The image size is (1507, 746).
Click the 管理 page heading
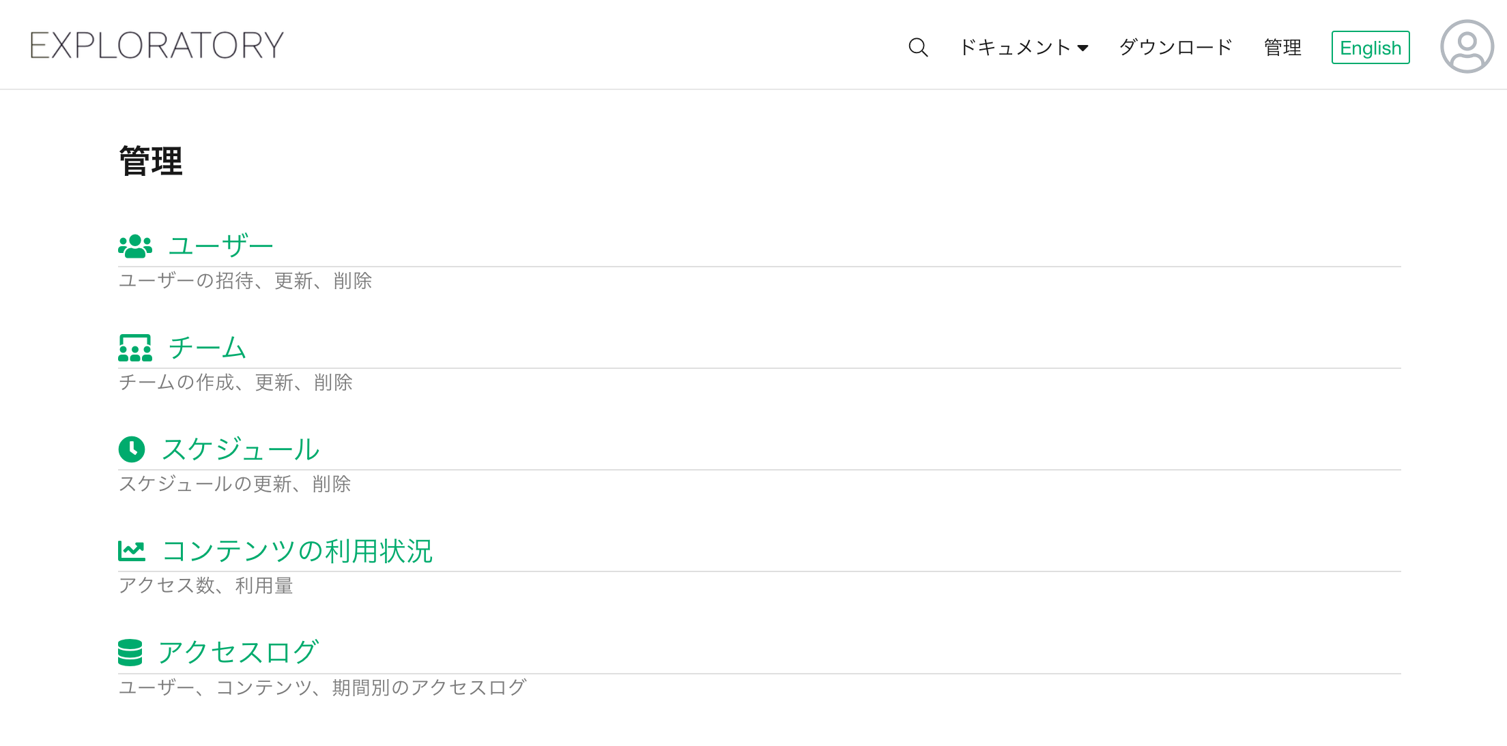point(151,162)
